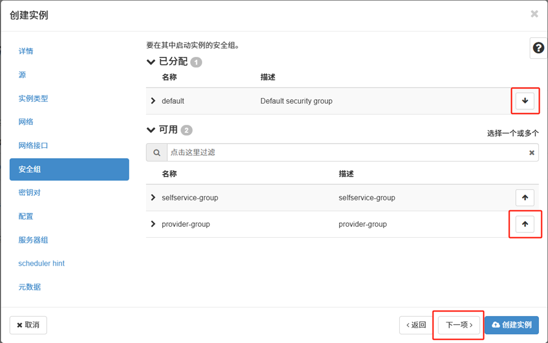Open the help question mark icon

538,48
